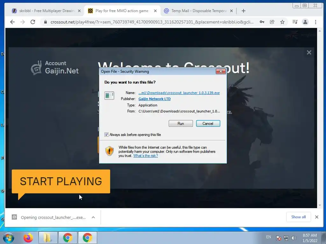
Task: Click the browser back arrow
Action: 12,22
